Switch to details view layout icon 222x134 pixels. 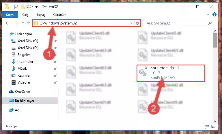(x=207, y=127)
